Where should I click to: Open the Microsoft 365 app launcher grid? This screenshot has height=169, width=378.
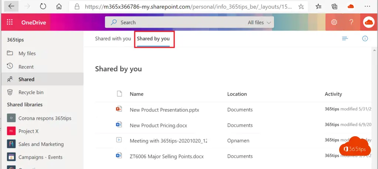[x=10, y=22]
